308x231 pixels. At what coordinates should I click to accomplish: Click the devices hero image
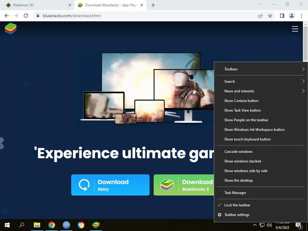click(x=147, y=88)
